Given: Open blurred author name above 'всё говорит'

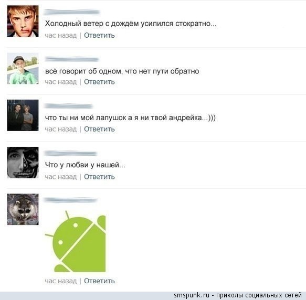Looking at the screenshot, I should click(x=72, y=59).
